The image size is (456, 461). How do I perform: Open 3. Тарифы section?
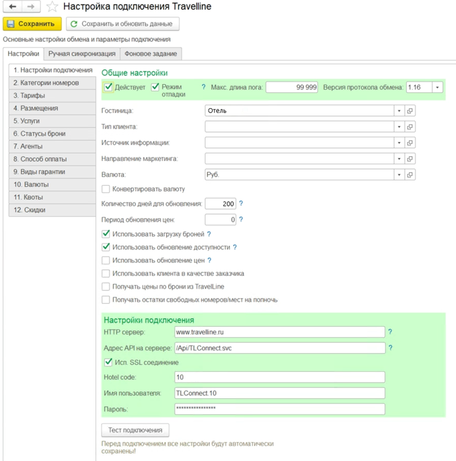[52, 95]
